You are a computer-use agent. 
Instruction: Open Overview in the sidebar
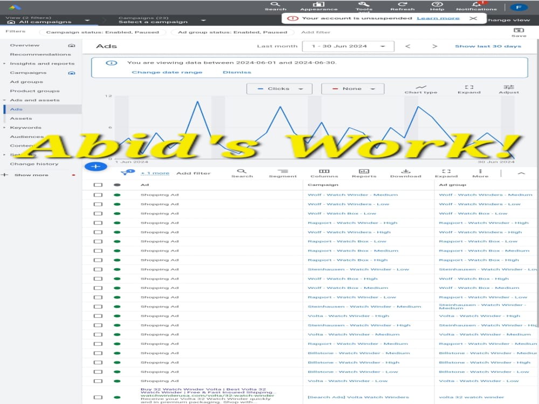point(25,45)
